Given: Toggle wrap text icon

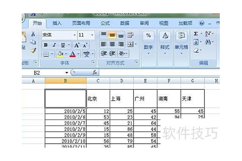Looking at the screenshot, I should tap(130, 35).
